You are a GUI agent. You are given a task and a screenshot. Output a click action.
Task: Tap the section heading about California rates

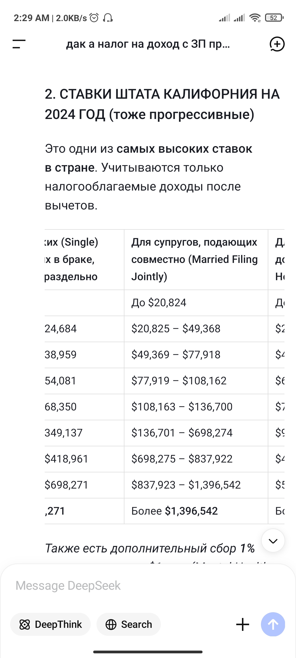click(x=162, y=104)
